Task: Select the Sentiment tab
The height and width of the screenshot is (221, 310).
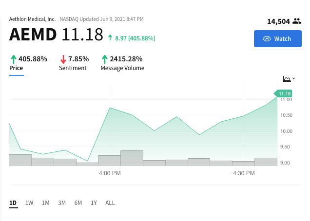Action: coord(73,68)
